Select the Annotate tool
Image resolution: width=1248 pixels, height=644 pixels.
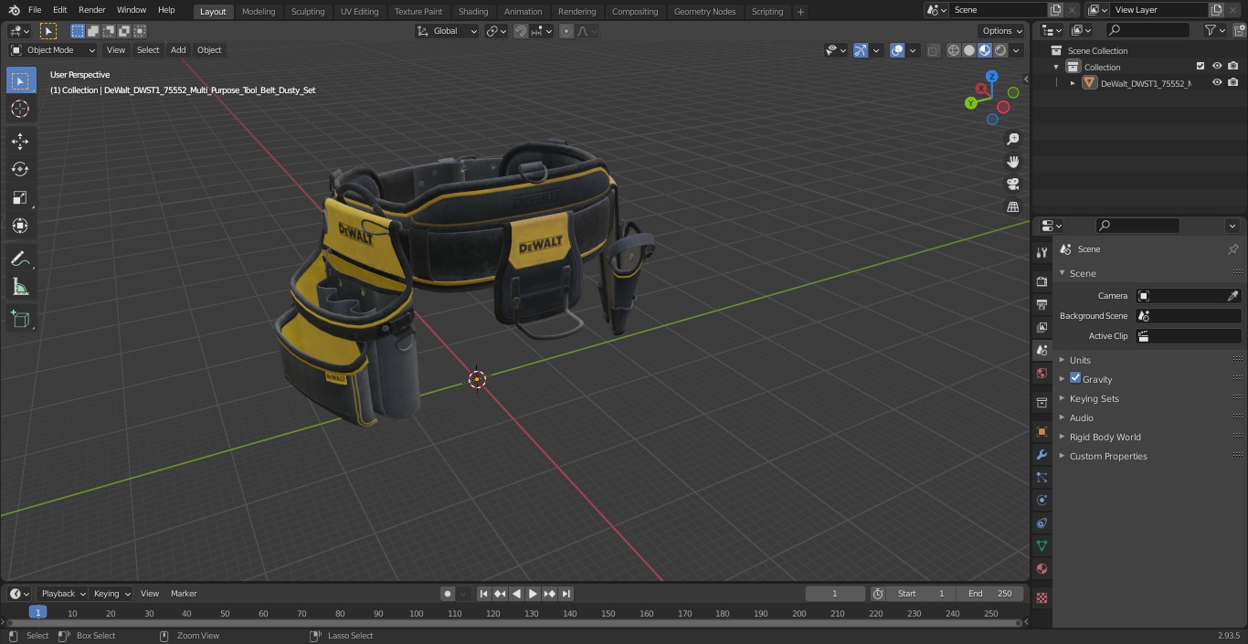20,259
